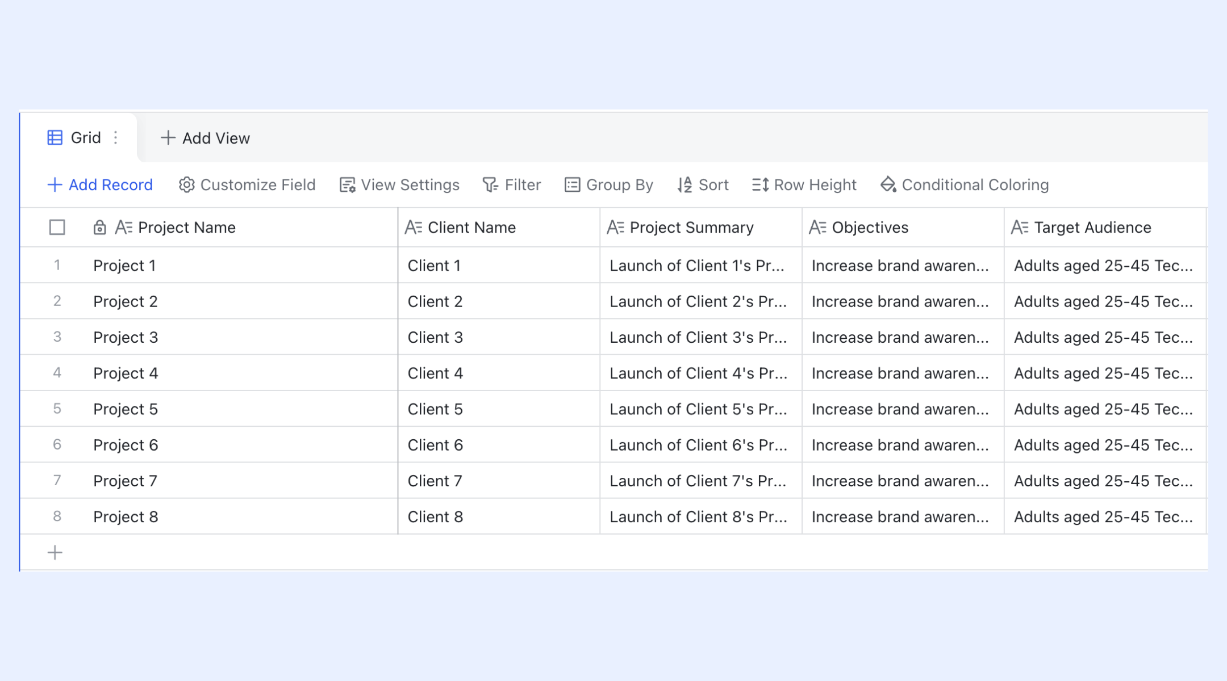Click the View Settings icon

[347, 185]
